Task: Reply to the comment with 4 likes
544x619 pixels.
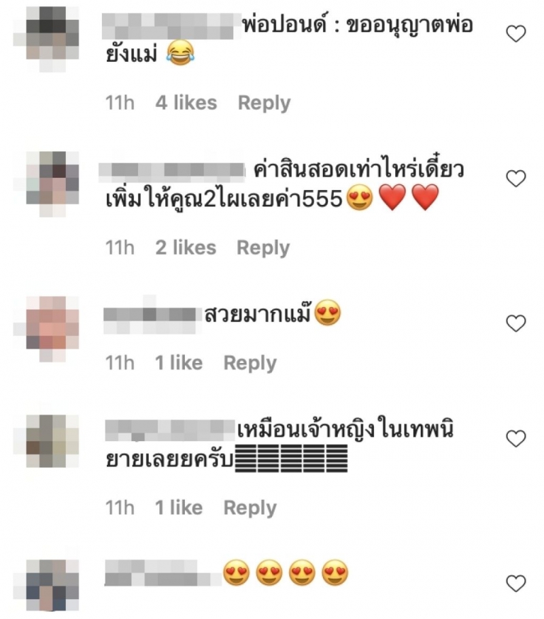Action: 264,103
